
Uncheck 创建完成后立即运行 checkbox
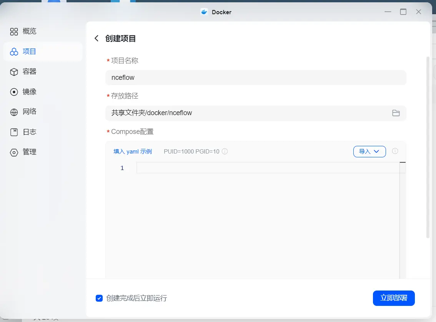pos(99,298)
